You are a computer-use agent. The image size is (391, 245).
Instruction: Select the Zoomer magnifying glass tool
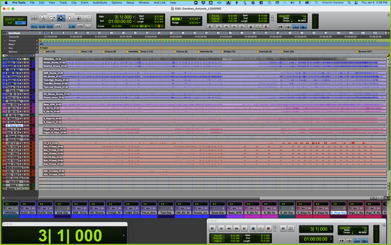click(x=43, y=18)
